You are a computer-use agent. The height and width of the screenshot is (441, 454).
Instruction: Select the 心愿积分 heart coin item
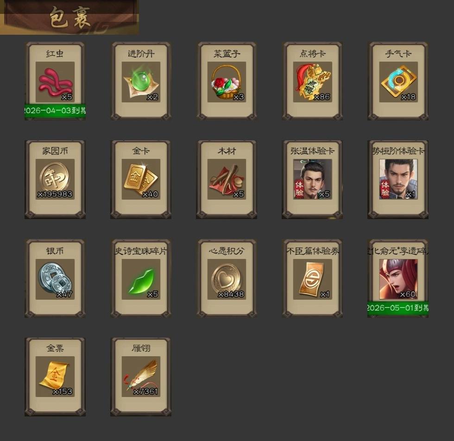pyautogui.click(x=227, y=279)
